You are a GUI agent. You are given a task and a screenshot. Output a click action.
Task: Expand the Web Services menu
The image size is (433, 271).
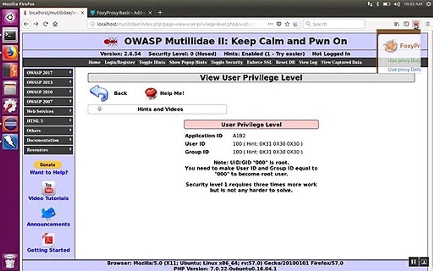coord(48,111)
